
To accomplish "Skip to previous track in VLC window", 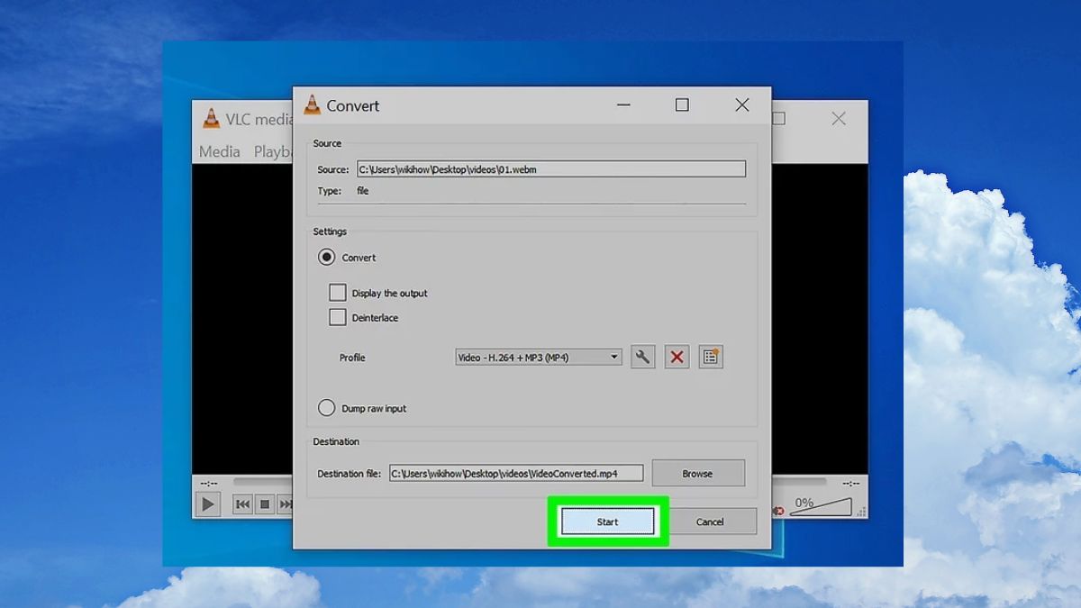I will 242,504.
